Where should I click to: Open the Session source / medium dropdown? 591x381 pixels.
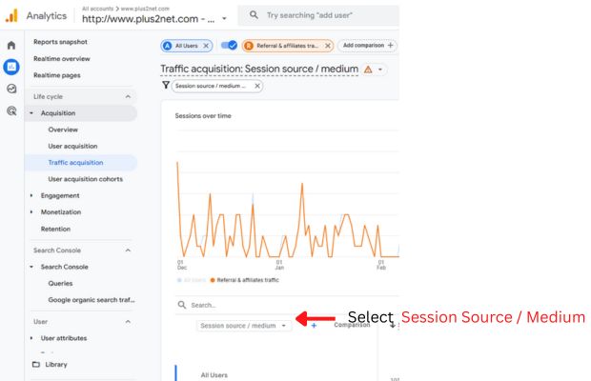[x=243, y=326]
